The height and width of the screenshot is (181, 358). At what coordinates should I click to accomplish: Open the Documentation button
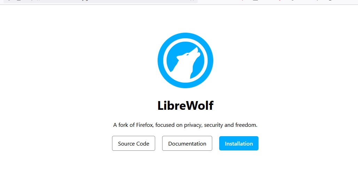pos(187,143)
